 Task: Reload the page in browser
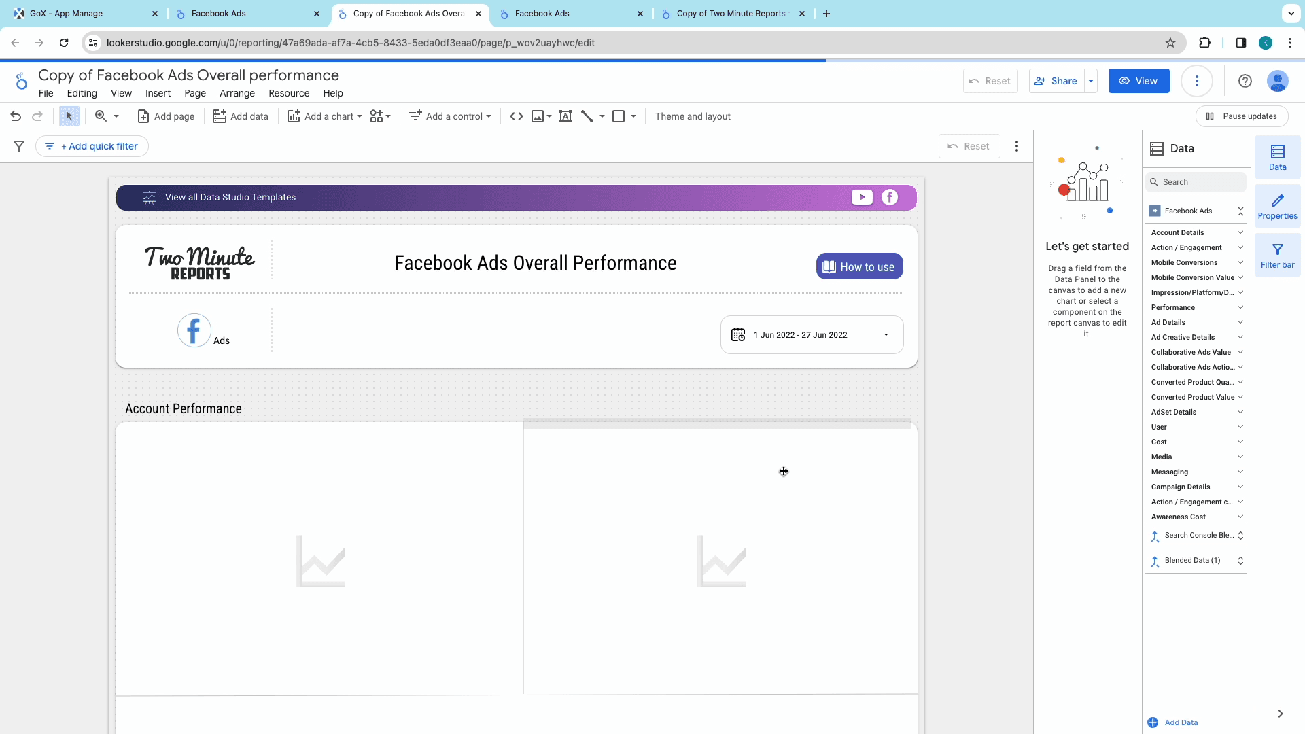click(x=64, y=43)
